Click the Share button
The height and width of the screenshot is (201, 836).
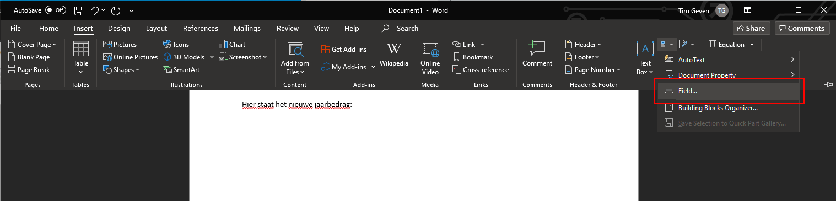751,28
